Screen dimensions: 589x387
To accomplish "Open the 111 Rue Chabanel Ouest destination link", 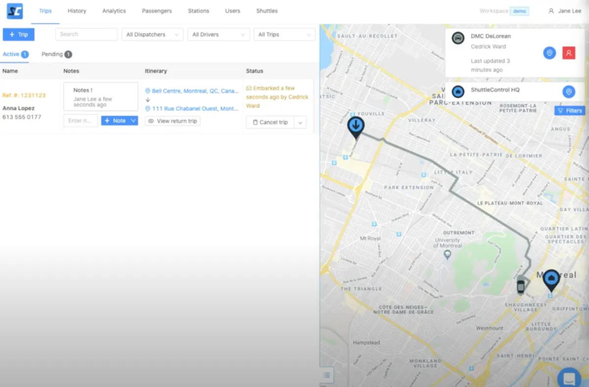I will (x=191, y=109).
